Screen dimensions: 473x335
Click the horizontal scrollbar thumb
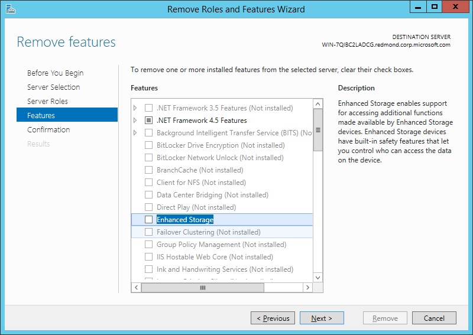(203, 288)
